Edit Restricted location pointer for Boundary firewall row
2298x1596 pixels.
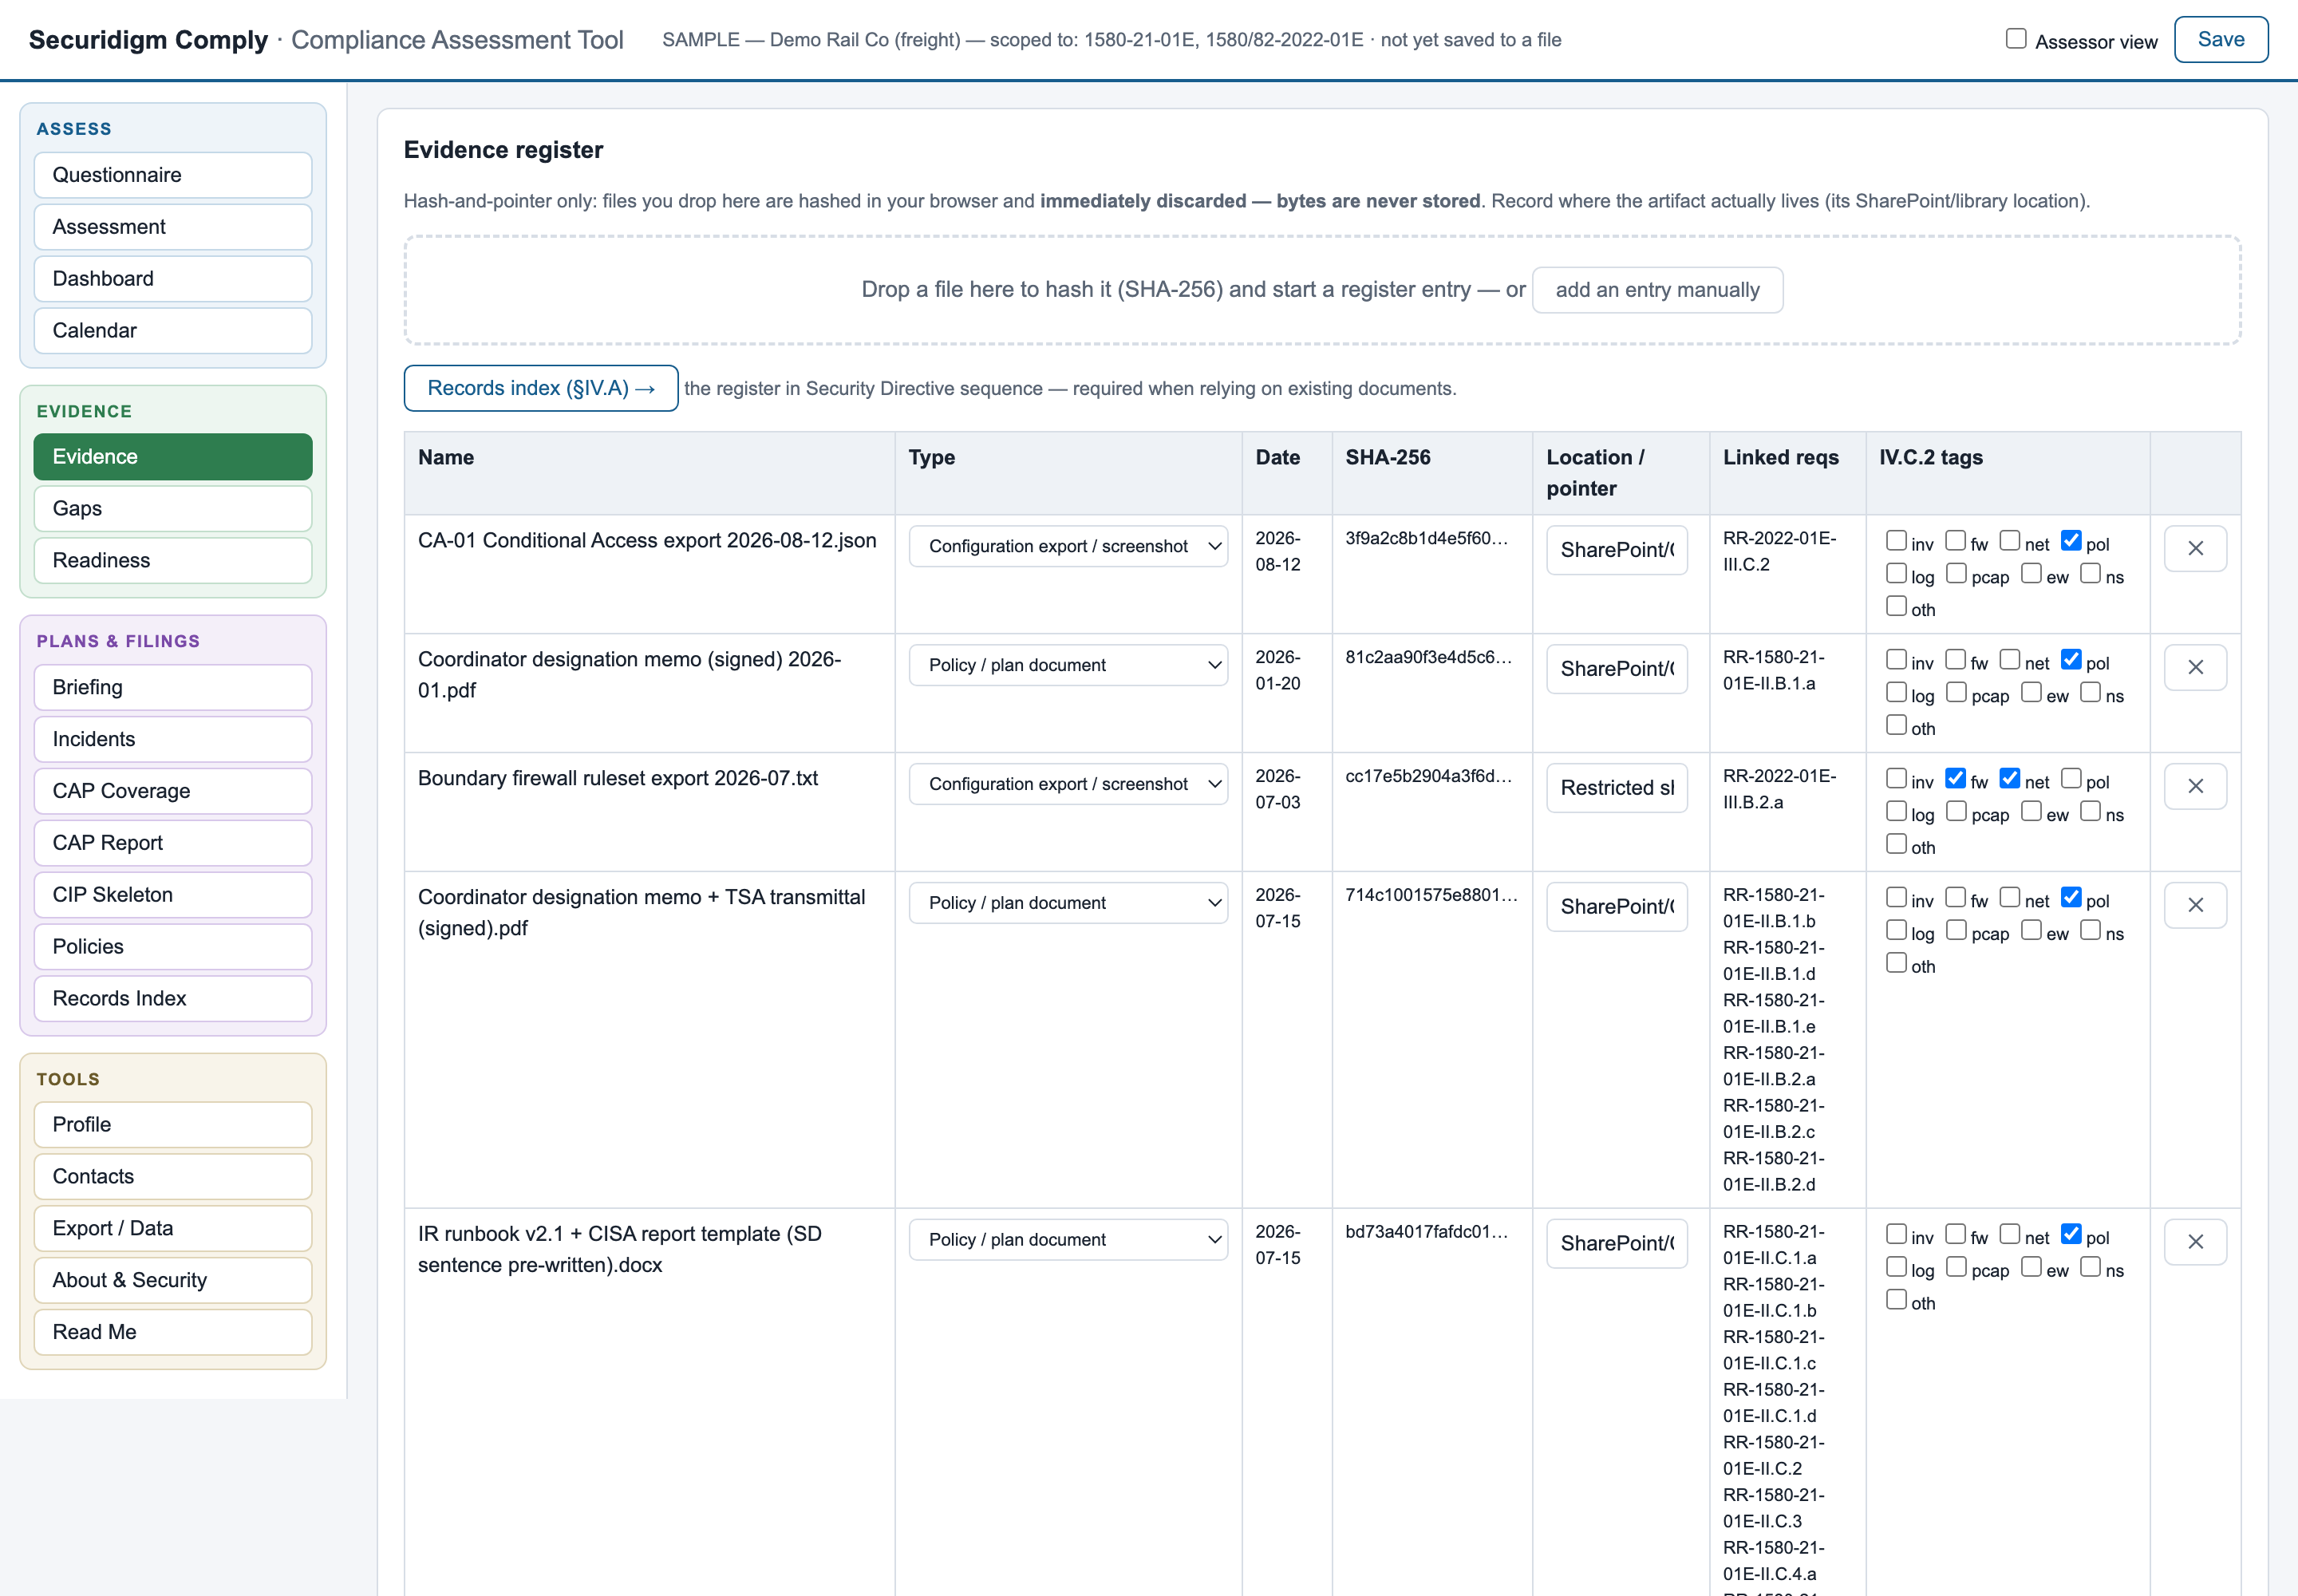click(1617, 788)
